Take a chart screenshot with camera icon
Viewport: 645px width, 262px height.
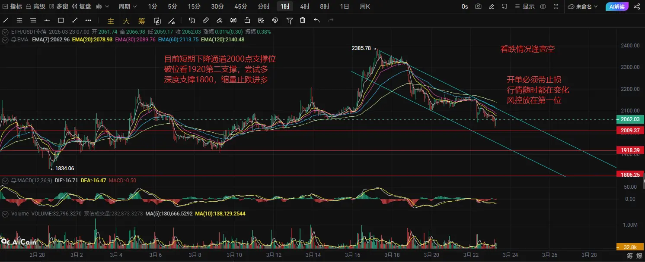tap(478, 6)
